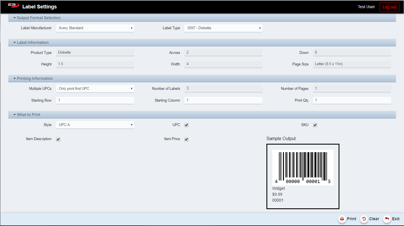Click the red Print icon
404x226 pixels.
[342, 219]
